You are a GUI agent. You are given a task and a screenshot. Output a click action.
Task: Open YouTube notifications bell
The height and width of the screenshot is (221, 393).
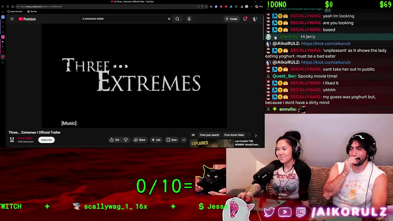(245, 19)
